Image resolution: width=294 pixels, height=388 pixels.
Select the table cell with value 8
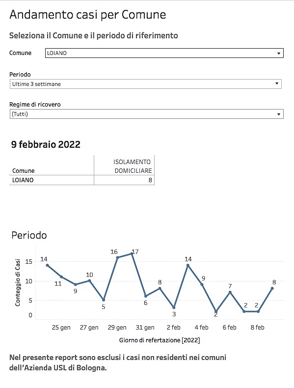(x=124, y=180)
